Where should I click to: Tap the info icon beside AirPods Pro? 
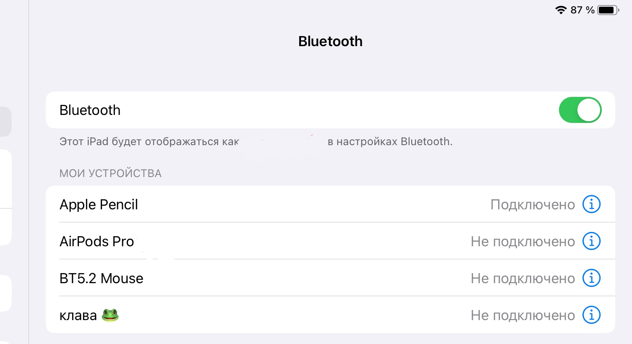pos(591,241)
